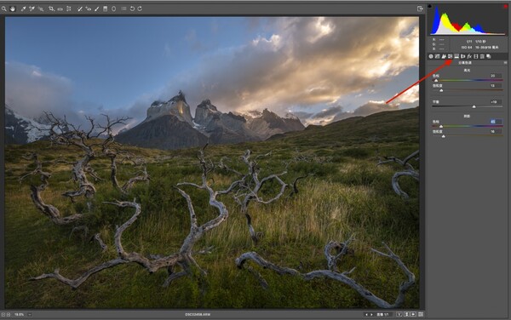Screen dimensions: 511x320
Task: Toggle current panel default settings
Action: 421,314
